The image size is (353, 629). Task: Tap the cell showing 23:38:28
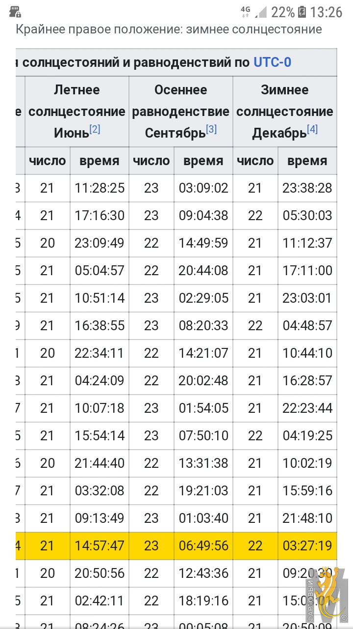coord(307,188)
